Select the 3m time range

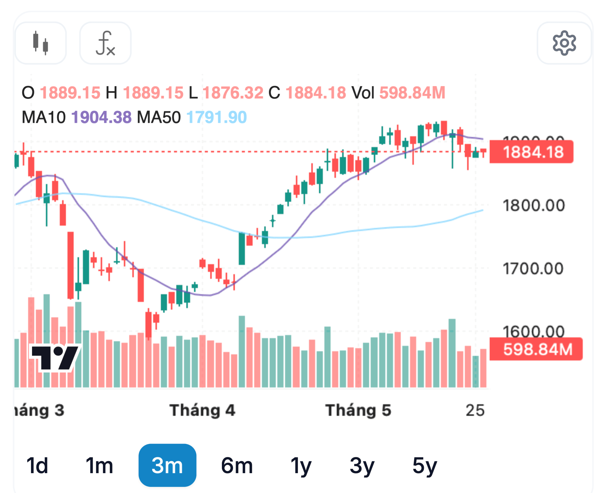[x=167, y=465]
